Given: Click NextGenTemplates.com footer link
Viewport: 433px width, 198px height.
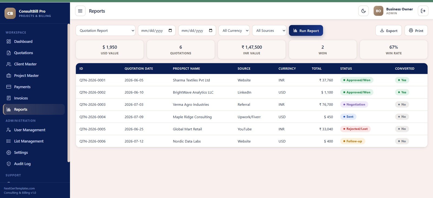Looking at the screenshot, I should 19,189.
